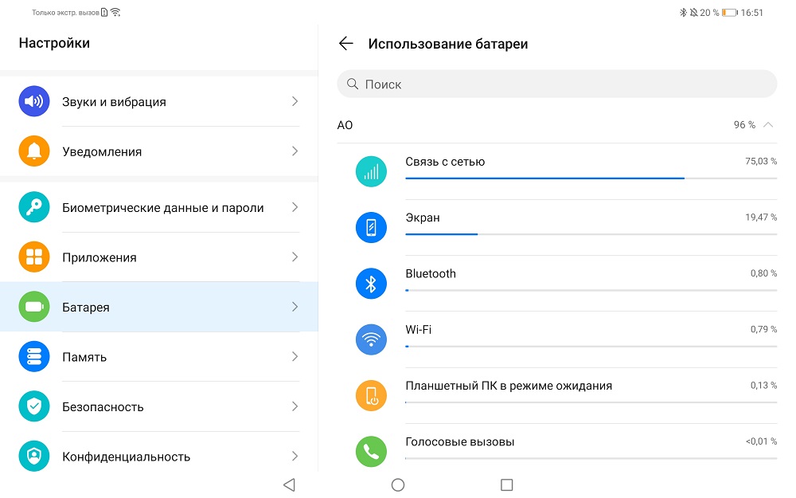The height and width of the screenshot is (498, 796).
Task: Open Память row chevron
Action: (x=295, y=356)
